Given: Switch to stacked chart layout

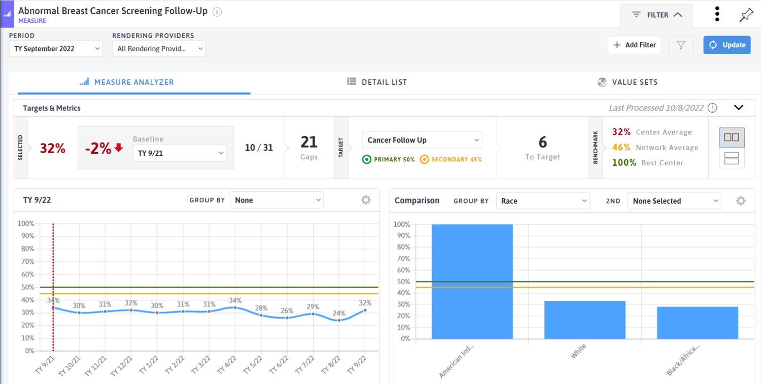Looking at the screenshot, I should (732, 158).
